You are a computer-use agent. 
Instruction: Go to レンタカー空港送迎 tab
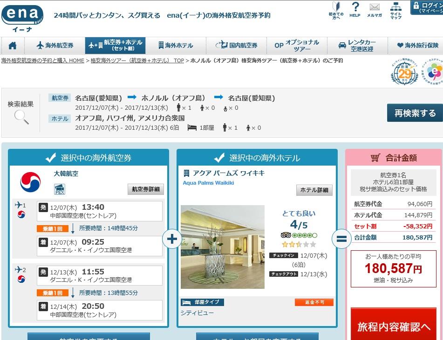point(355,46)
